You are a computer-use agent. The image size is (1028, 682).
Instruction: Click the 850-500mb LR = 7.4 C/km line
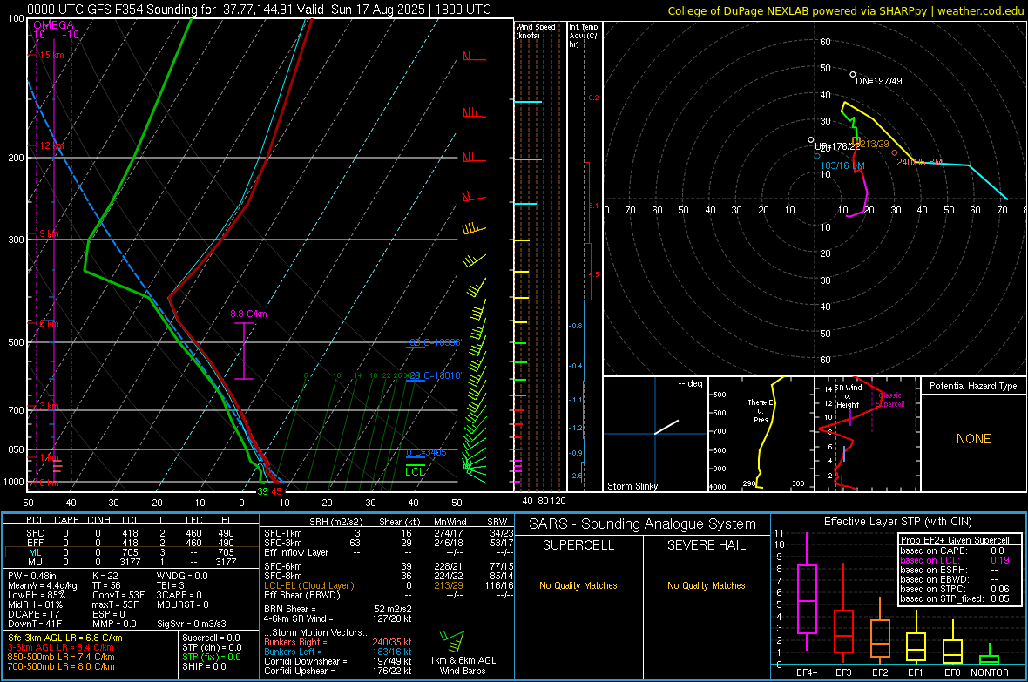click(61, 657)
